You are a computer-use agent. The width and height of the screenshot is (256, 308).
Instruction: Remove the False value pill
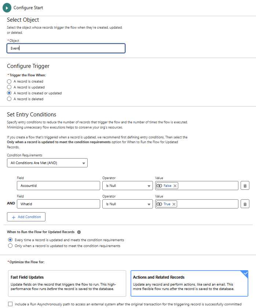click(175, 186)
